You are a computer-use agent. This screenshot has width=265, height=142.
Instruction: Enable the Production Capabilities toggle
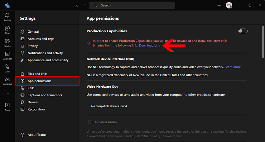(243, 31)
